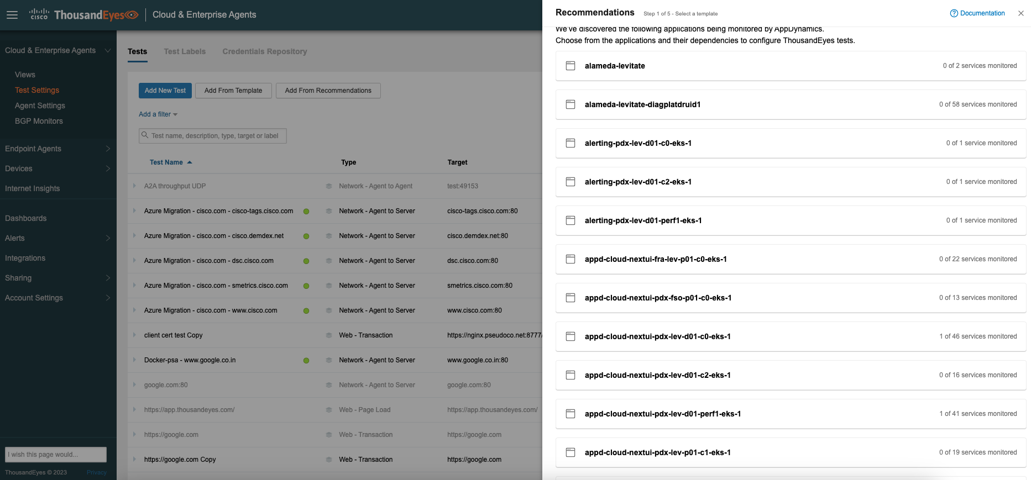Open the Documentation help link
This screenshot has width=1031, height=480.
click(x=977, y=13)
